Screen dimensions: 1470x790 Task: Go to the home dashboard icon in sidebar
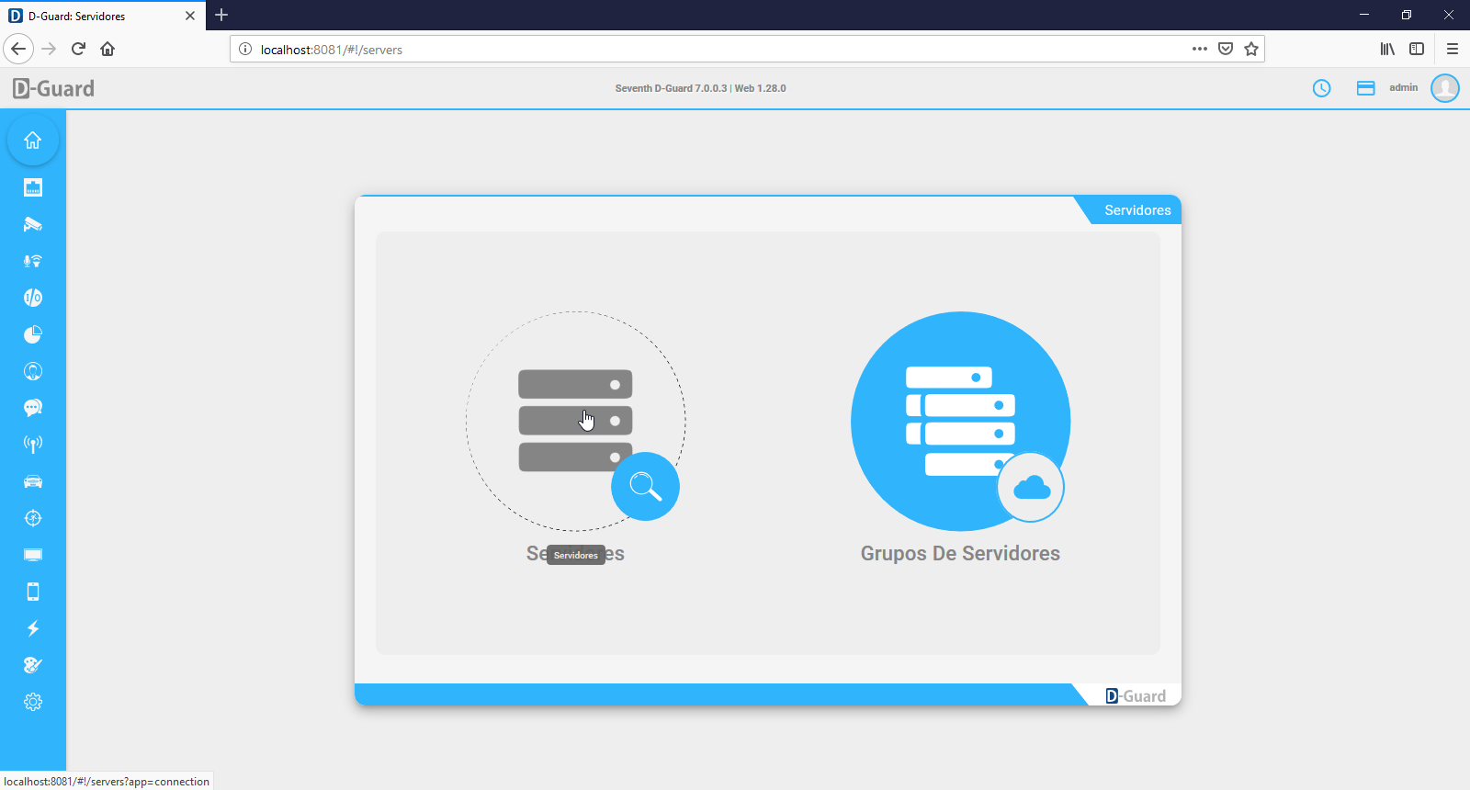click(x=33, y=140)
